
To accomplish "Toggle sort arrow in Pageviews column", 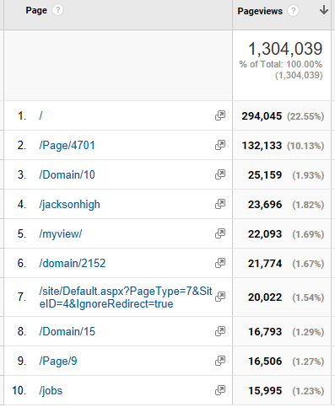I will pos(324,10).
